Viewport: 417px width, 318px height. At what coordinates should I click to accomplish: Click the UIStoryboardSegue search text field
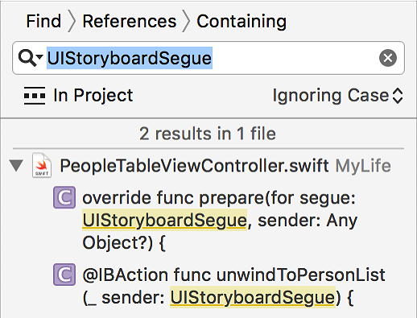(208, 58)
